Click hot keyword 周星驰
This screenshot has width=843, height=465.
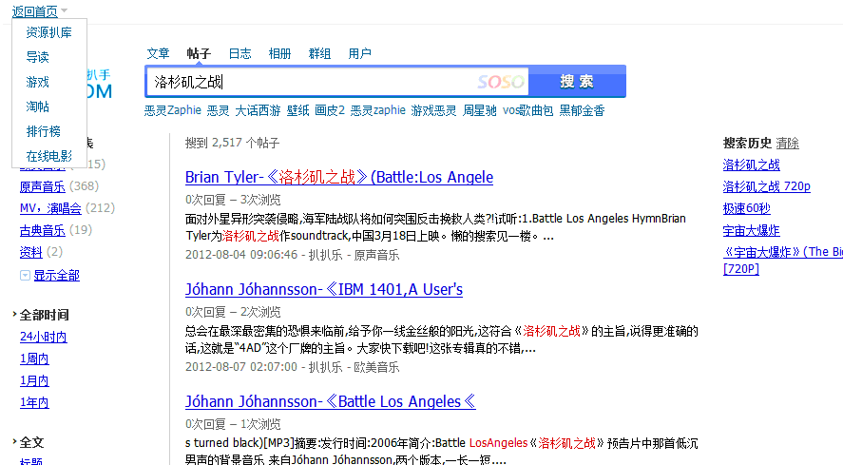coord(480,110)
